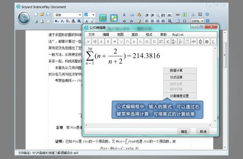This screenshot has height=159, width=243.
Task: Open summation templates palette
Action: [x=174, y=41]
